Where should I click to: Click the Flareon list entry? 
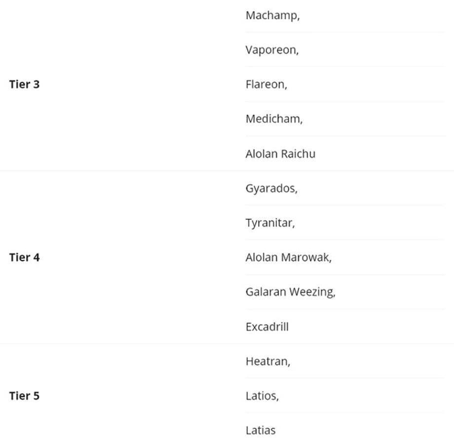point(265,84)
